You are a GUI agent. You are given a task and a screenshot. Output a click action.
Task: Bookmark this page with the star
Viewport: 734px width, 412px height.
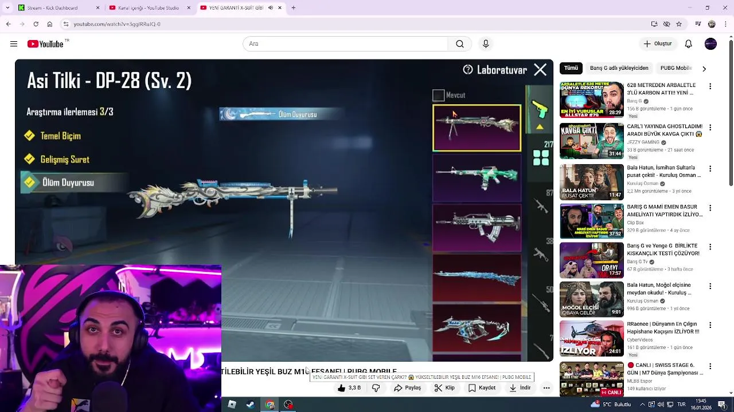pos(679,24)
